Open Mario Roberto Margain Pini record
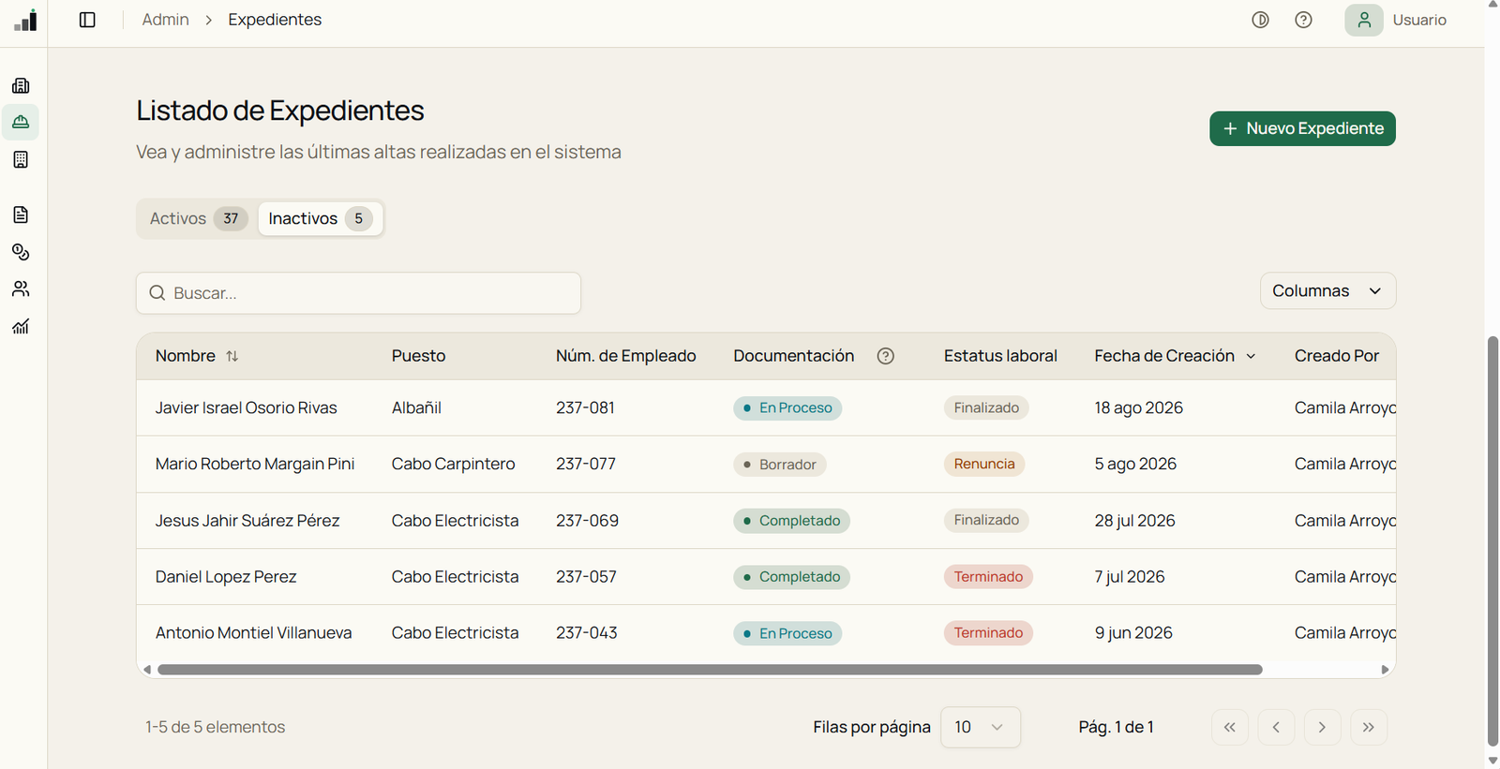Image resolution: width=1500 pixels, height=769 pixels. coord(255,464)
